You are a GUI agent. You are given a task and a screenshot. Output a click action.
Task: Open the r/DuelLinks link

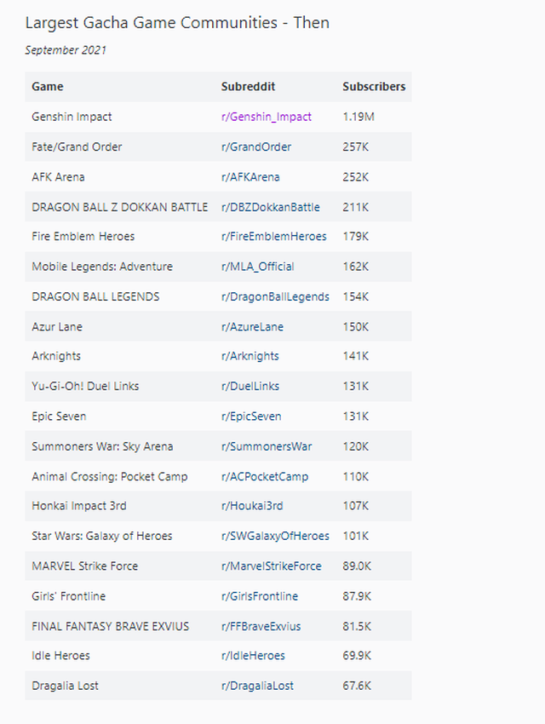click(251, 386)
